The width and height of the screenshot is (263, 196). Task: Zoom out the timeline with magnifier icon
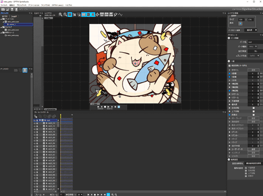click(x=116, y=194)
